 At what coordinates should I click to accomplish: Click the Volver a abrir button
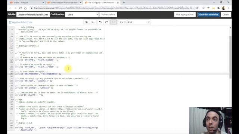108,15
